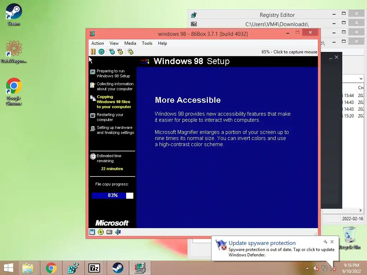Click the network tray icon

[x=324, y=268]
